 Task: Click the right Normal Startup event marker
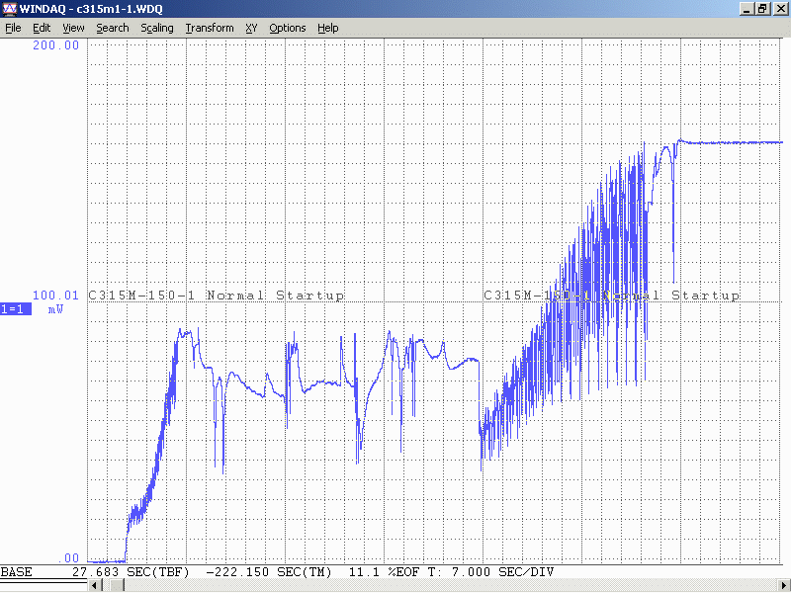pos(611,296)
